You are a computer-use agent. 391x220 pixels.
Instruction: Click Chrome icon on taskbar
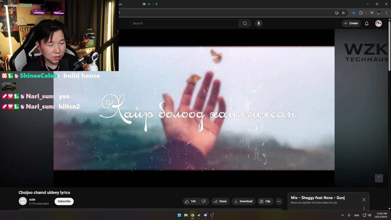tap(192, 215)
